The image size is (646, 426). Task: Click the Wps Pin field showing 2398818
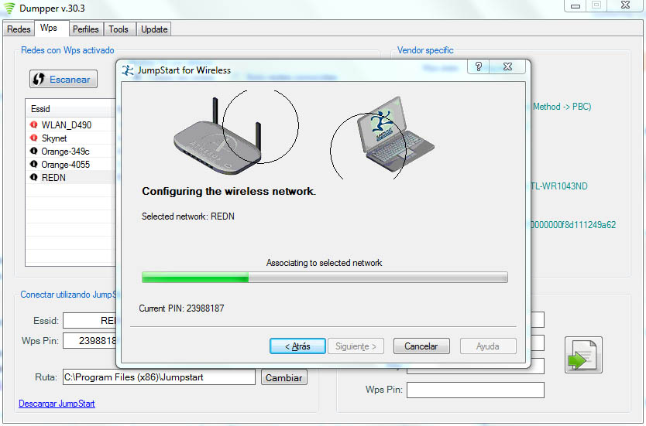click(x=90, y=341)
